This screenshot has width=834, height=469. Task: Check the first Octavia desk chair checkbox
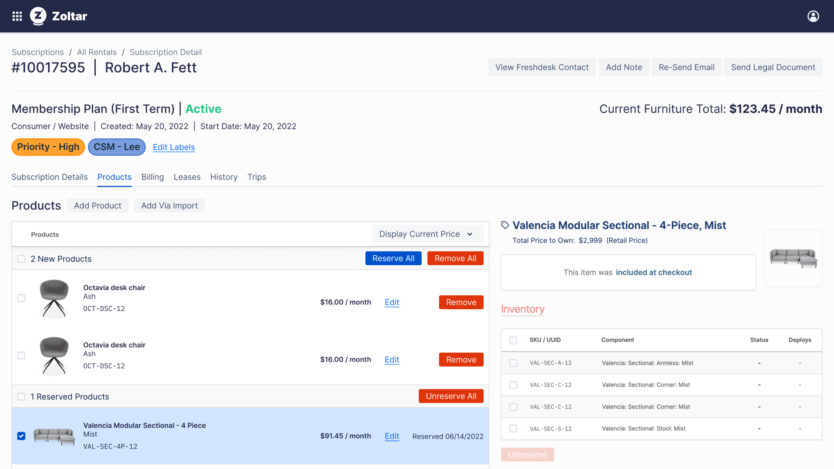21,299
